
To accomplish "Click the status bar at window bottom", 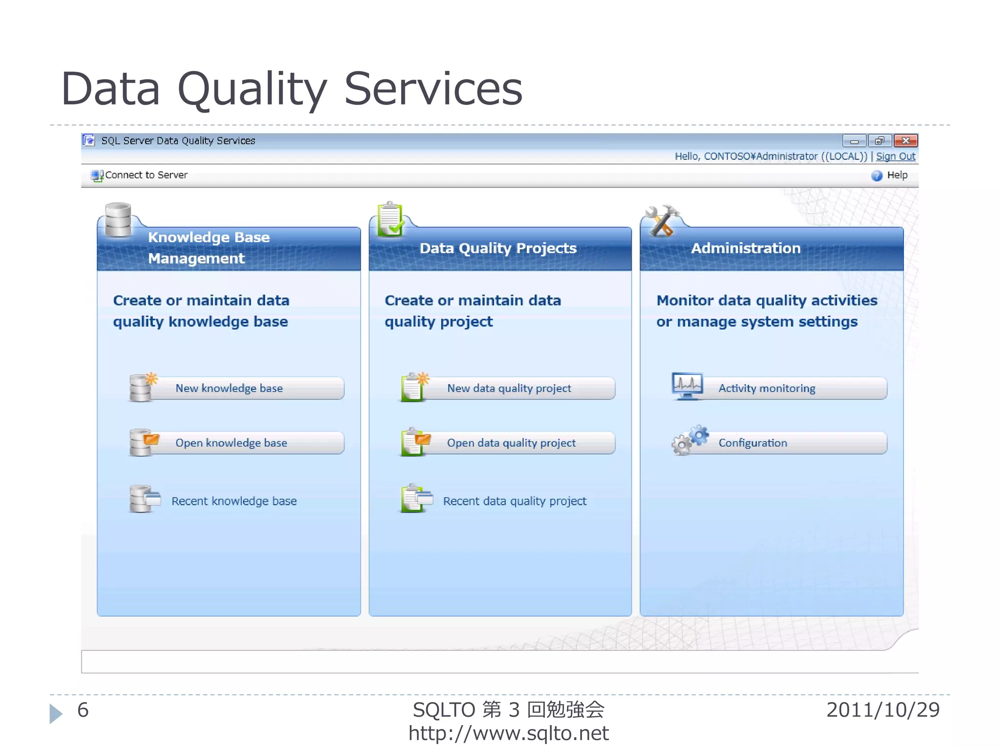I will (500, 662).
